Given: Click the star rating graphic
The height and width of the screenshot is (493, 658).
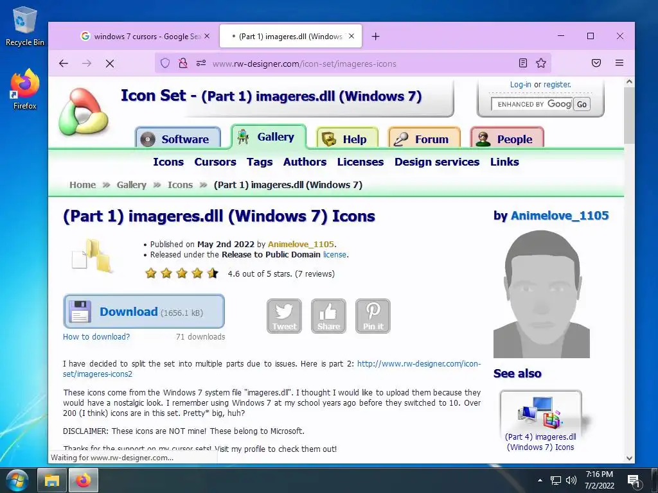Looking at the screenshot, I should (x=182, y=273).
